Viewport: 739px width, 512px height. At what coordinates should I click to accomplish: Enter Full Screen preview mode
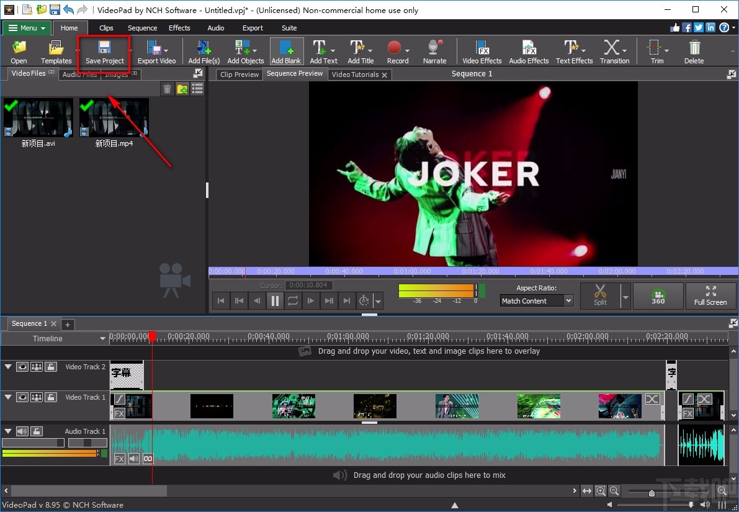point(710,296)
